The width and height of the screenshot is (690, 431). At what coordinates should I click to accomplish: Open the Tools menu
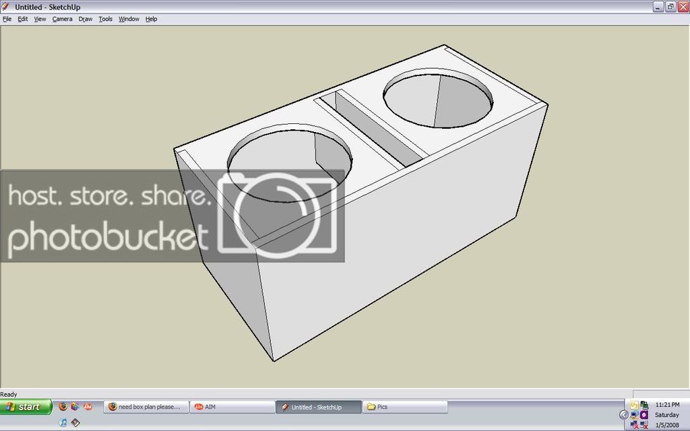[105, 19]
